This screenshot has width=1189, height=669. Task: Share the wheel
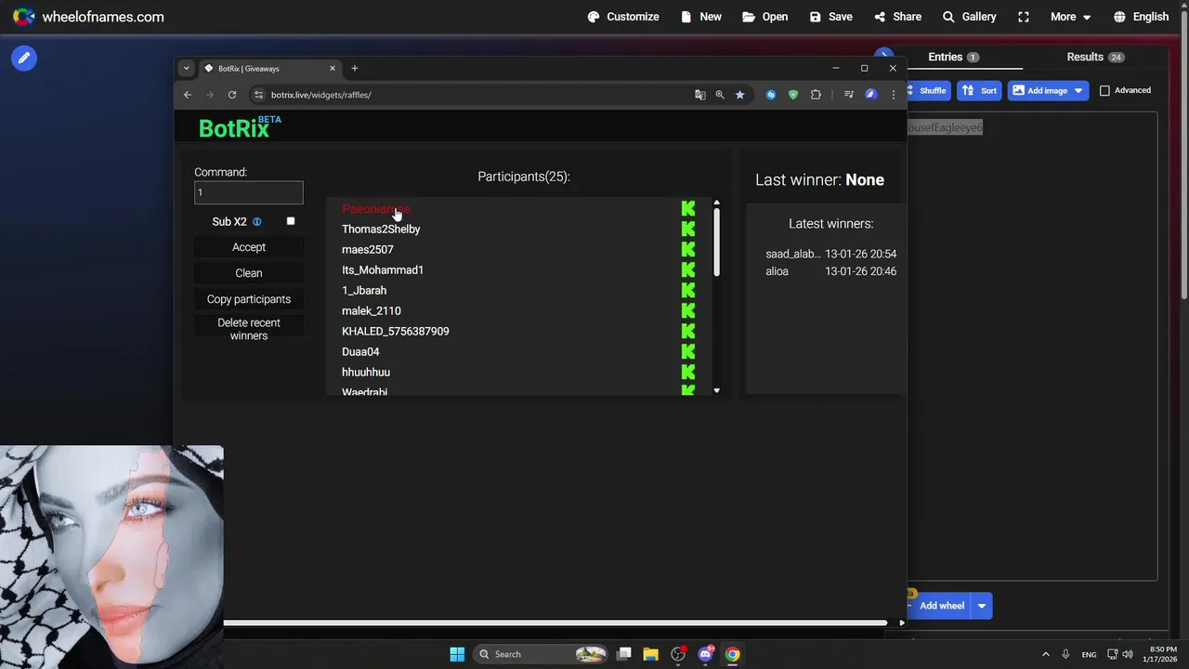(897, 17)
